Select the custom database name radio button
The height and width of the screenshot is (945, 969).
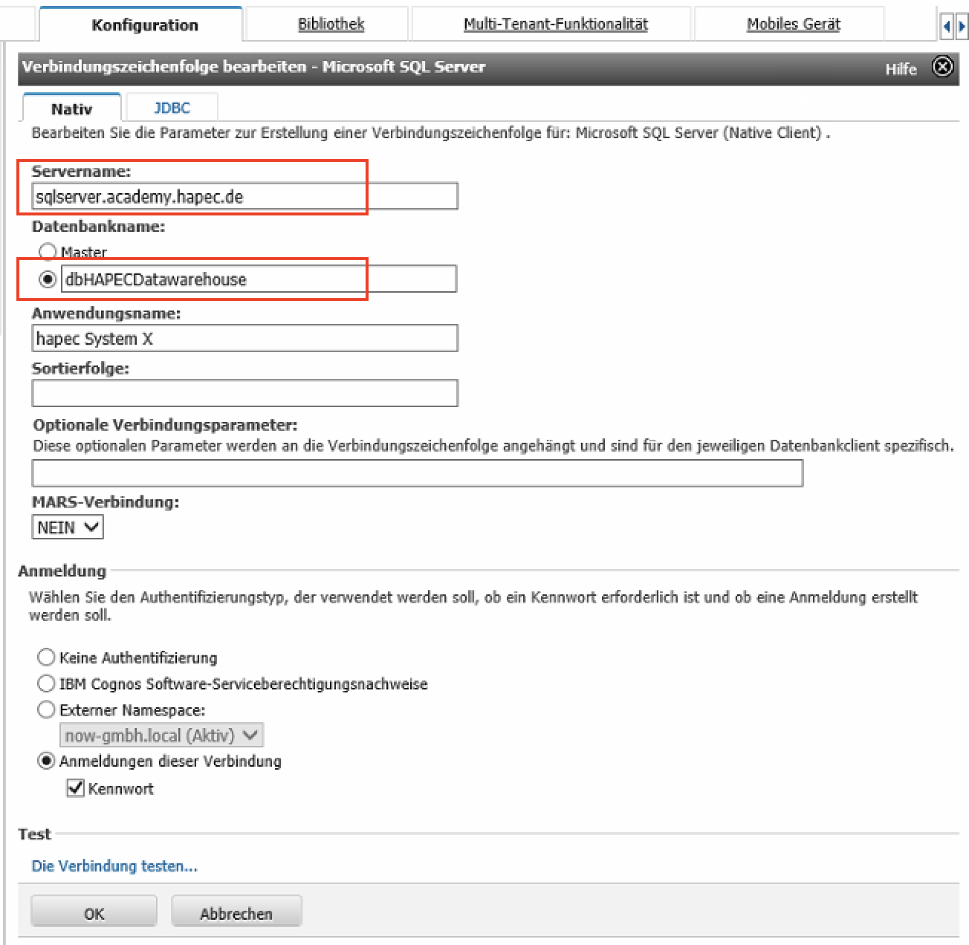[x=48, y=279]
